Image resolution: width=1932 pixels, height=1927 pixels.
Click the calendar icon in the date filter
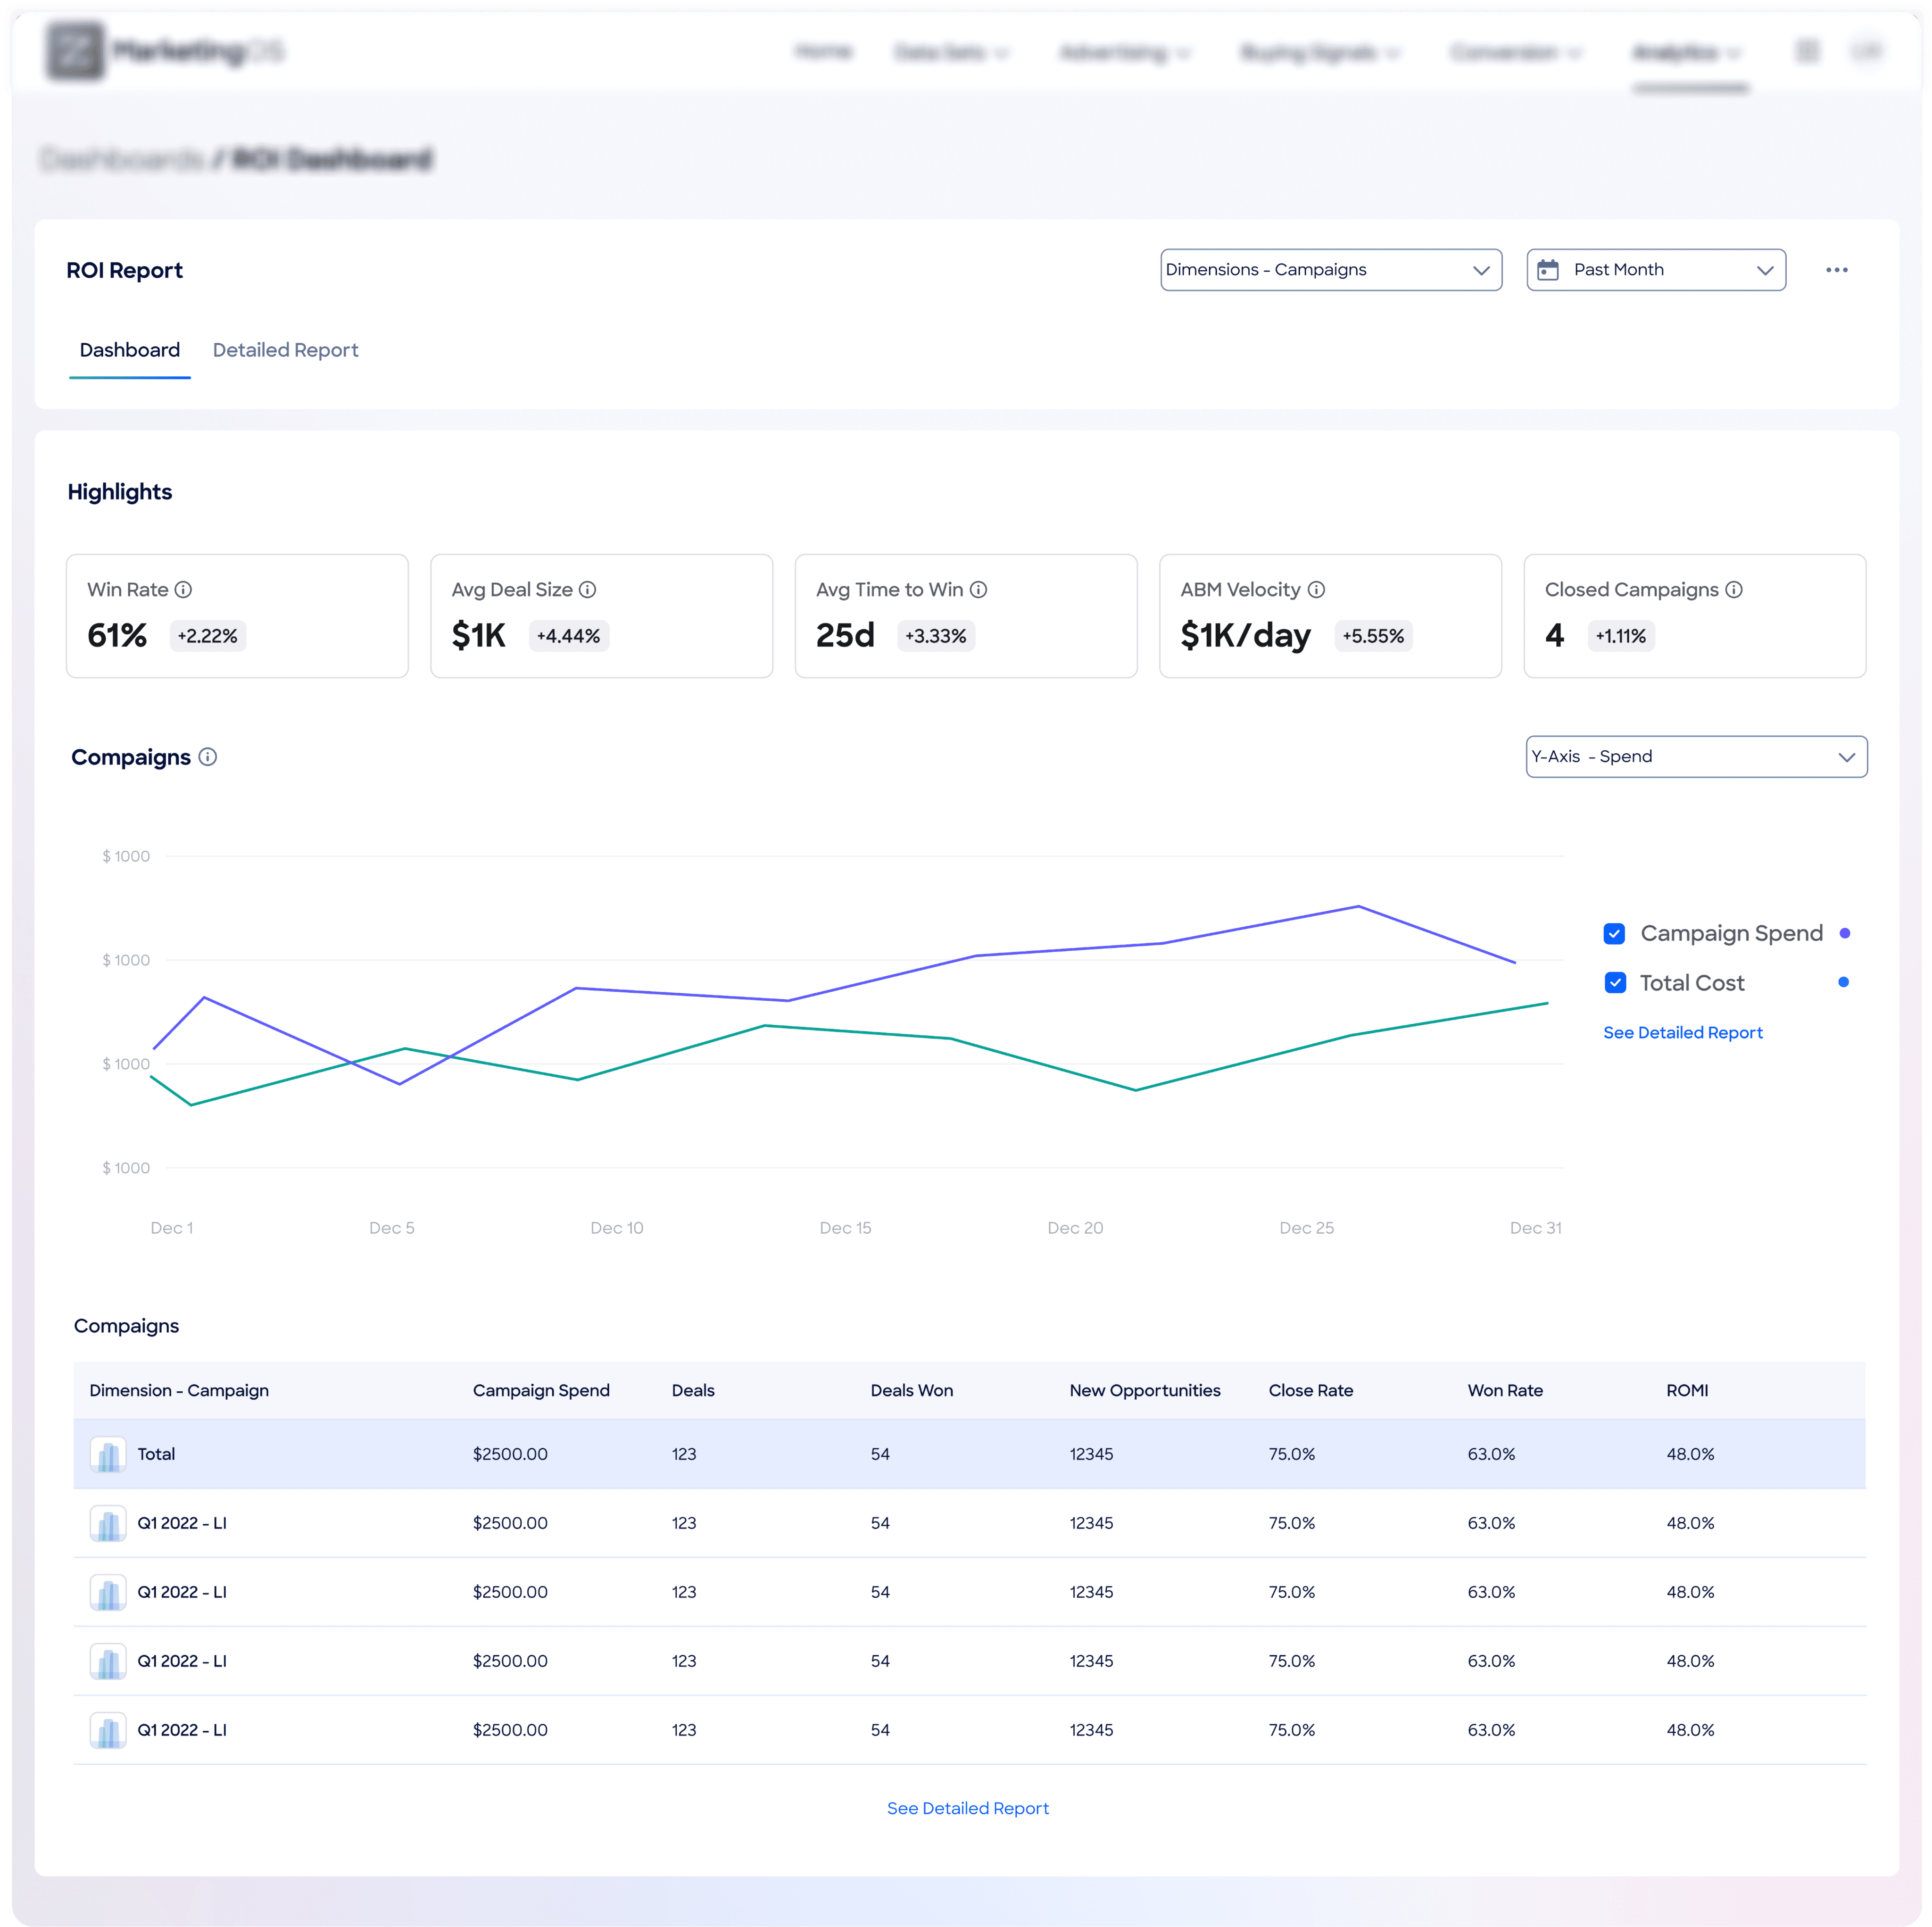[1548, 270]
